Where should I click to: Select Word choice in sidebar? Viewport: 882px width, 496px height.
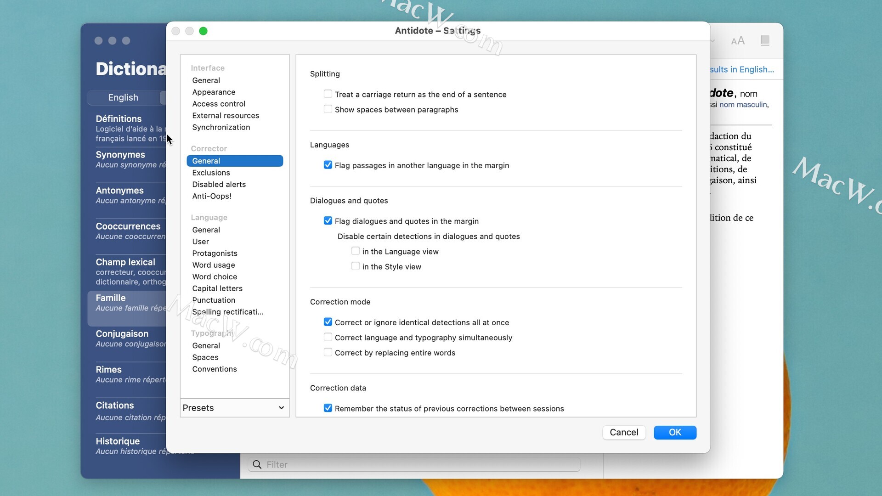tap(215, 276)
